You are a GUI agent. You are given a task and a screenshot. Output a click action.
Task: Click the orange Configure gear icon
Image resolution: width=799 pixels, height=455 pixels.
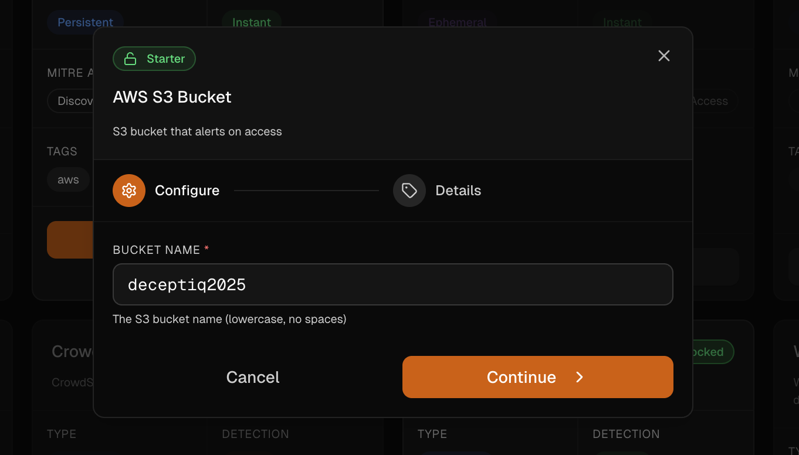tap(129, 191)
